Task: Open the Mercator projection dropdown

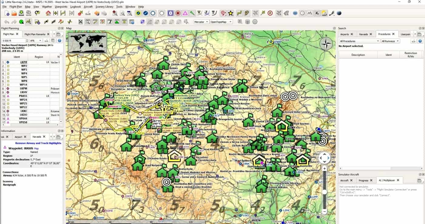Action: click(x=201, y=22)
